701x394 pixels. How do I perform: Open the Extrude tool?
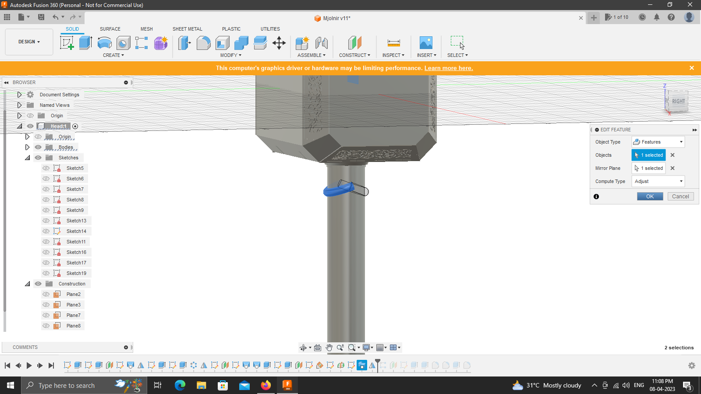[x=85, y=42]
